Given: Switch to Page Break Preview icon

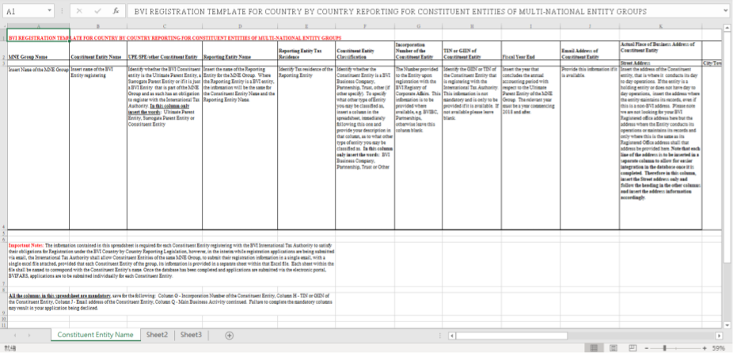Looking at the screenshot, I should (x=632, y=348).
